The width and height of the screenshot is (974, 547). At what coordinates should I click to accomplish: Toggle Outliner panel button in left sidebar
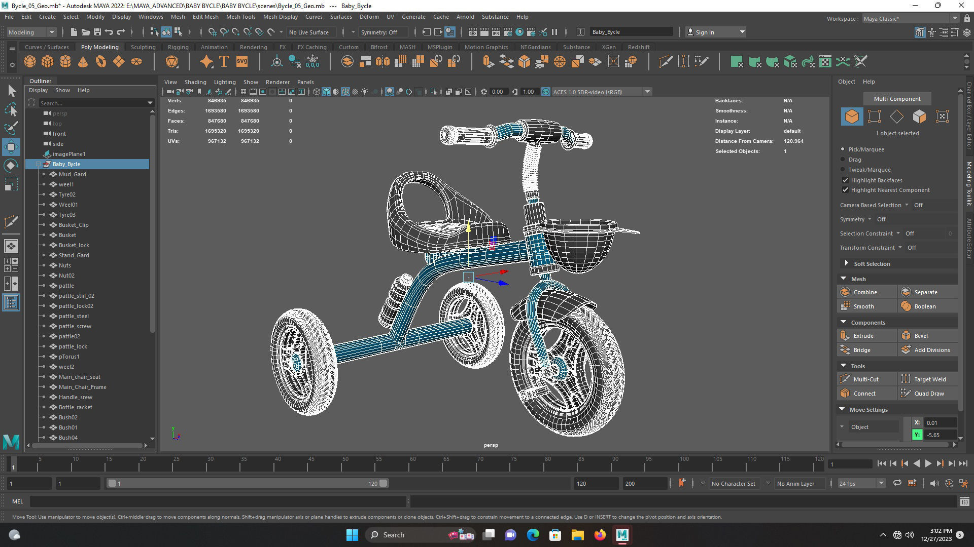tap(11, 303)
